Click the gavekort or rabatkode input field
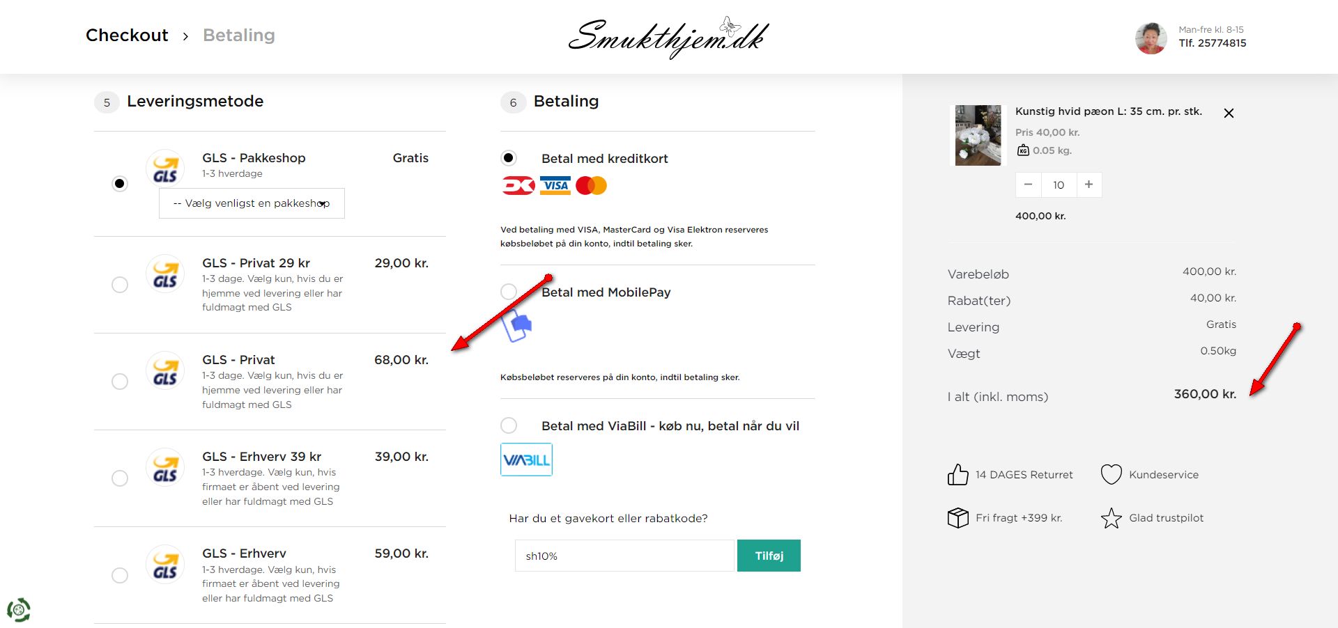 pyautogui.click(x=624, y=556)
